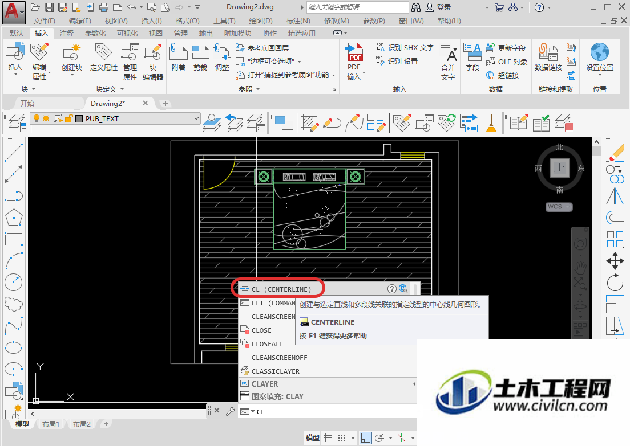The height and width of the screenshot is (446, 630).
Task: Click OLE Object button
Action: coord(507,62)
